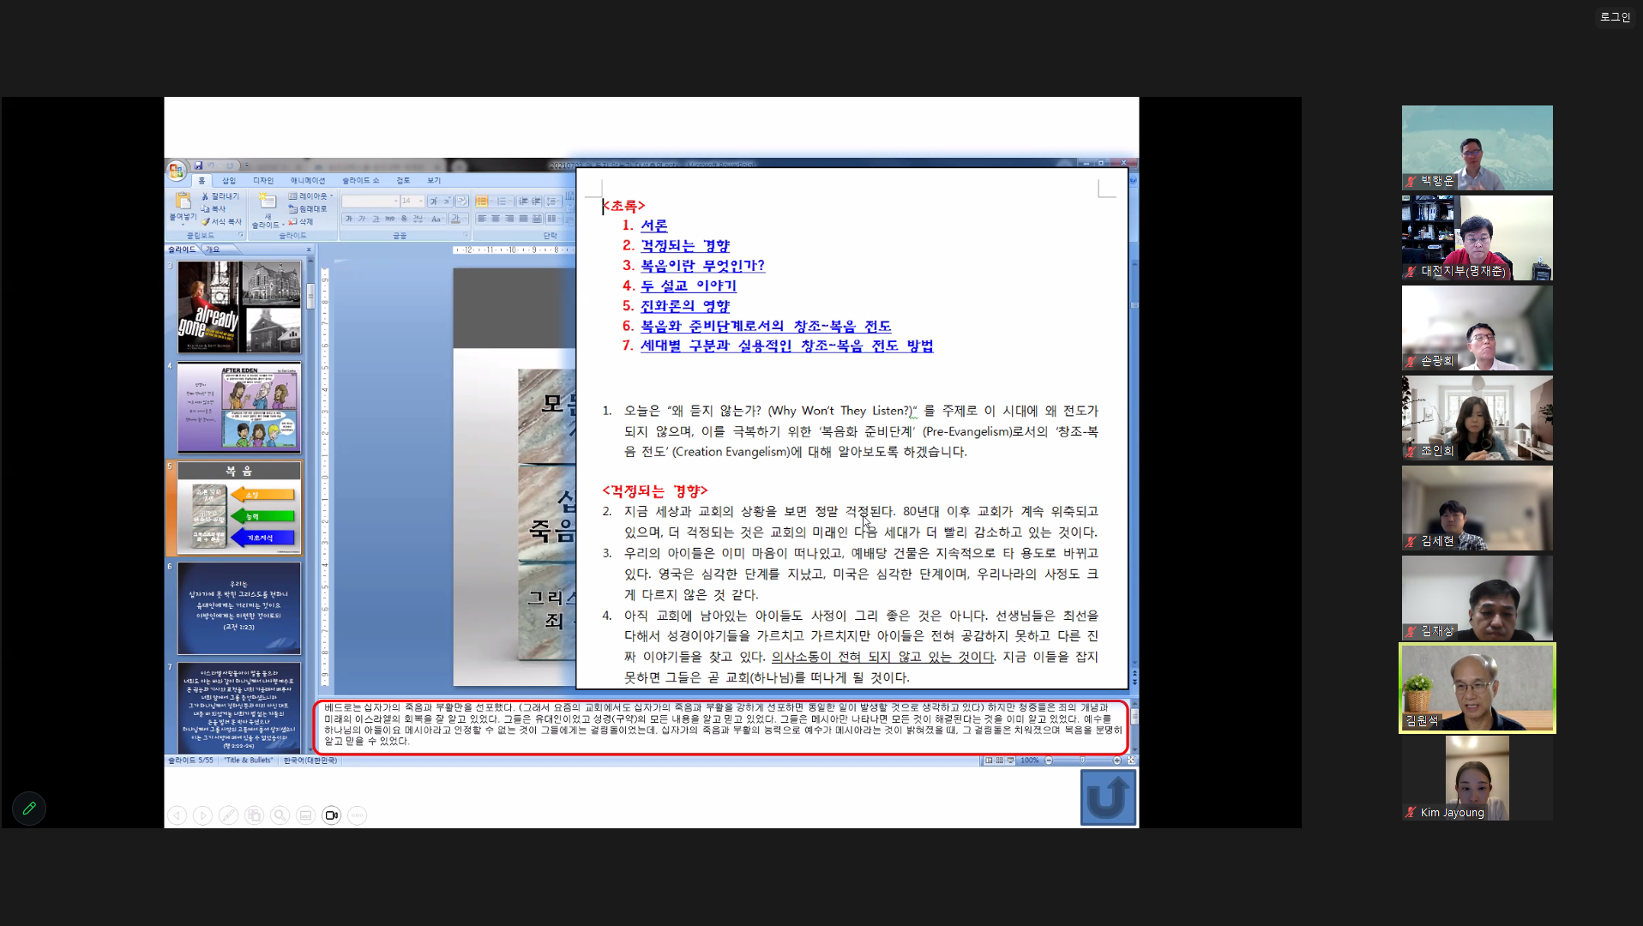Click the previous-slide arrow in the presentation toolbar
The image size is (1643, 926).
tap(177, 815)
